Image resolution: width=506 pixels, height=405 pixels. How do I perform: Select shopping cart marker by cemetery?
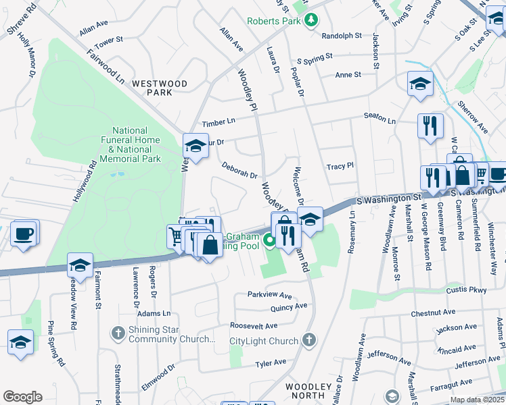(x=175, y=238)
